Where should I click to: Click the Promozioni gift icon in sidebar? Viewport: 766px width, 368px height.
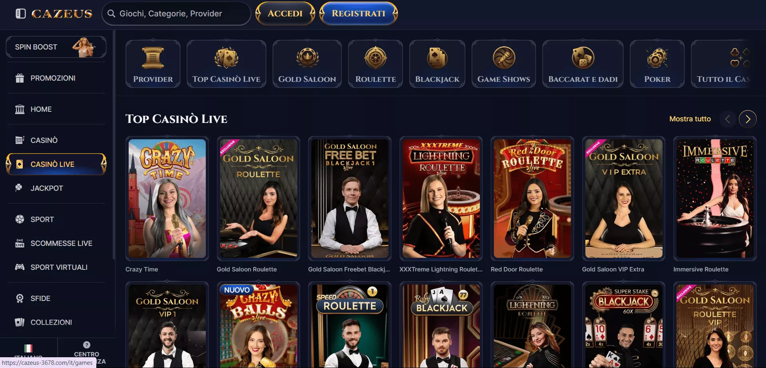pos(20,78)
